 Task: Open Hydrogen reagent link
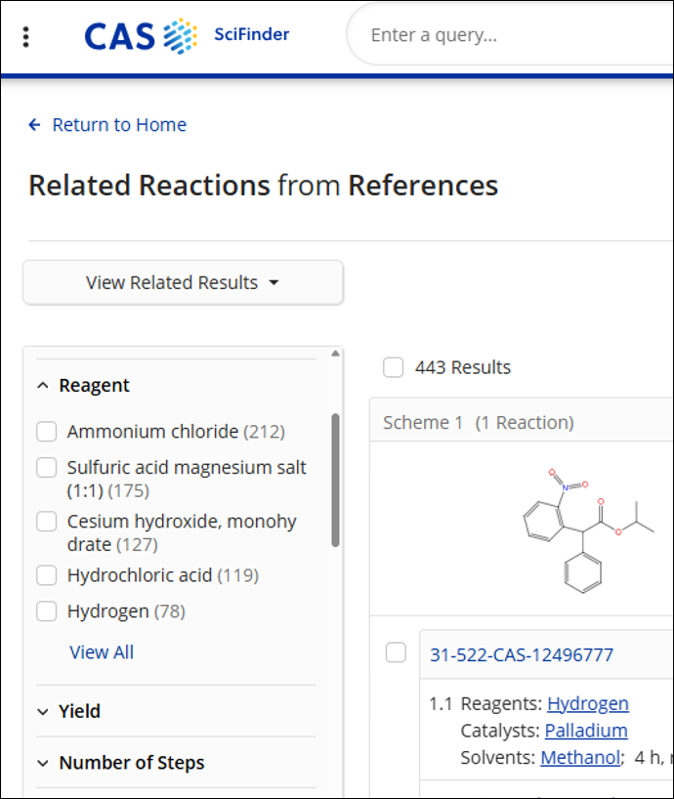(588, 703)
